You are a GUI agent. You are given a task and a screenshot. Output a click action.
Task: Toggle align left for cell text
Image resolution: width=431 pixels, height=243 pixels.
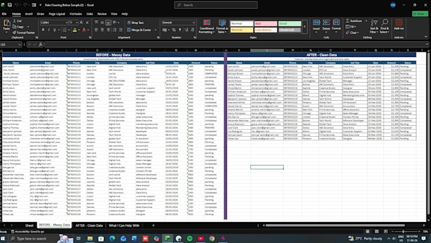coord(96,30)
